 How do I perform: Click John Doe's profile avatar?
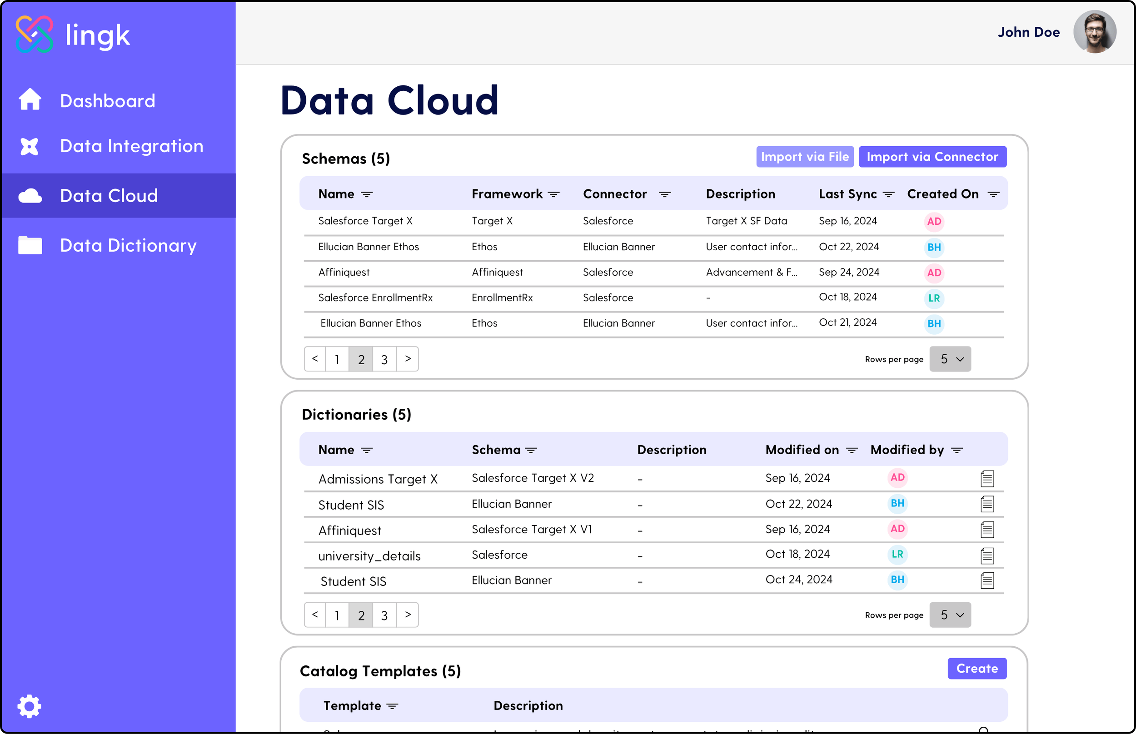1095,31
